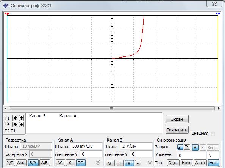Switch display mode to Y/T

pos(10,163)
